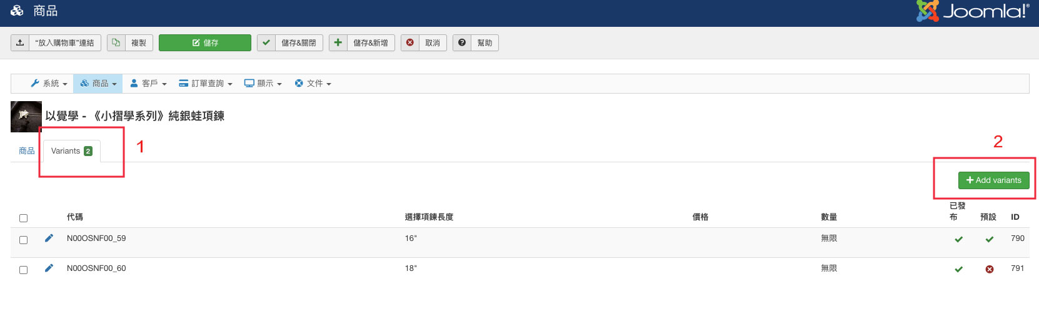Click the Add variants button
The width and height of the screenshot is (1039, 329).
pyautogui.click(x=994, y=180)
